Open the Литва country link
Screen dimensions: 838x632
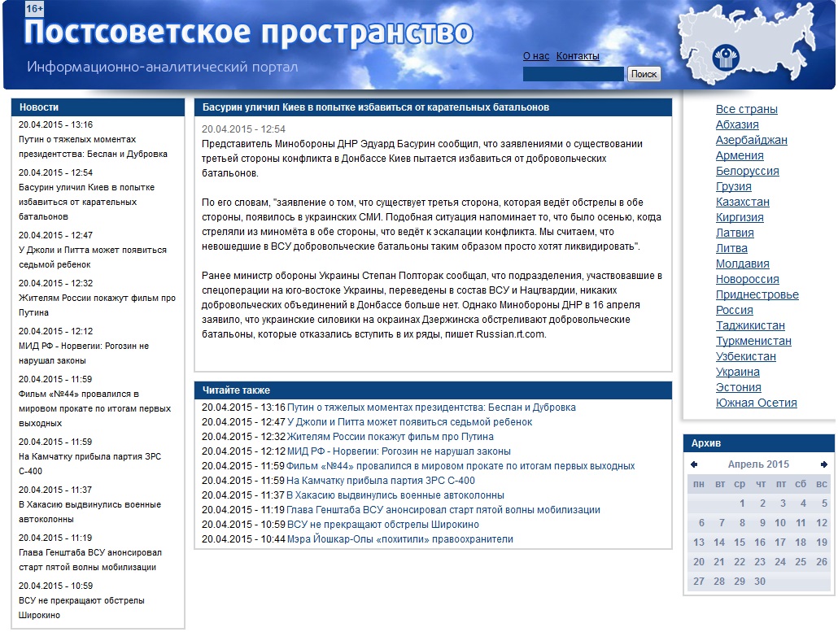coord(731,248)
